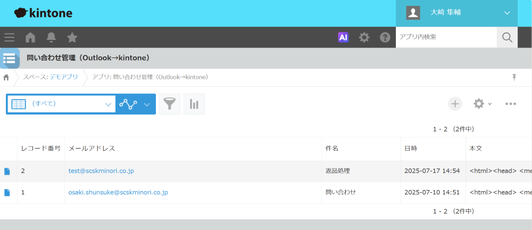Screen dimensions: 532x230
Task: Open the help question mark icon
Action: [x=385, y=37]
